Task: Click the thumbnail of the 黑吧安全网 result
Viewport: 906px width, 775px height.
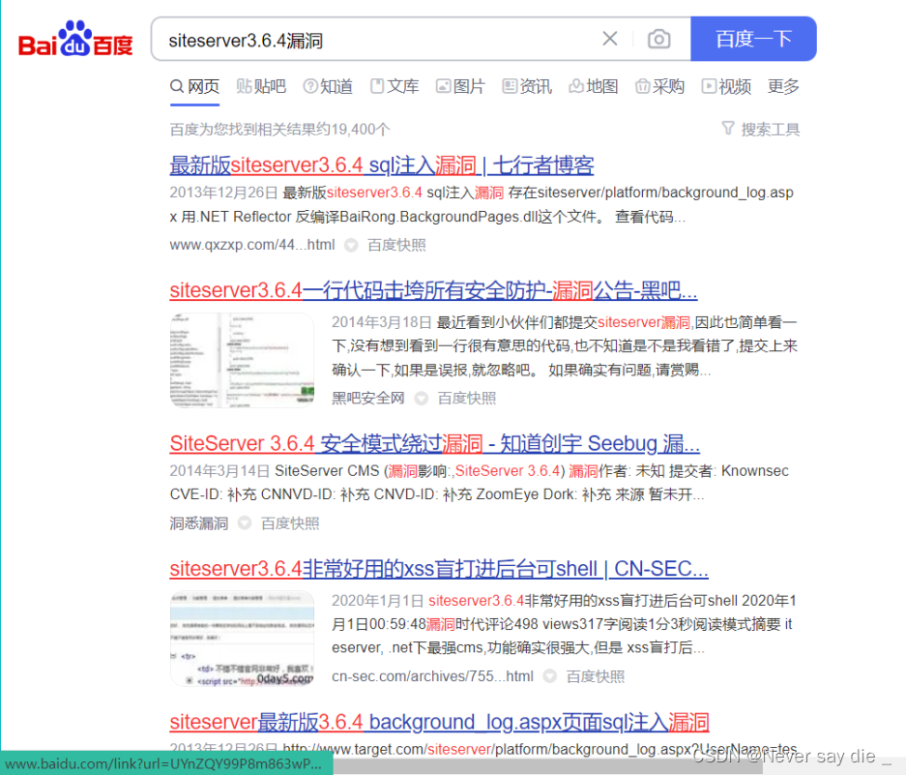Action: click(x=242, y=360)
